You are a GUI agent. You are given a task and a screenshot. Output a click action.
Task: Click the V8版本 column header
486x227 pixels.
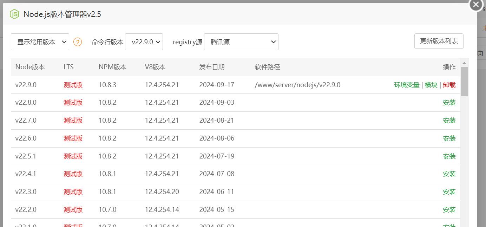coord(155,67)
